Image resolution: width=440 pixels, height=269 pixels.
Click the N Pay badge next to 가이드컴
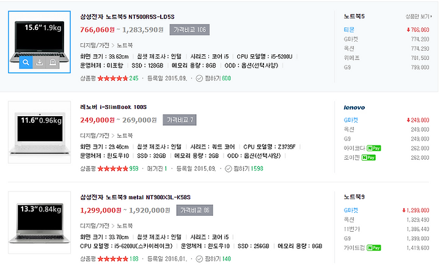pos(374,248)
